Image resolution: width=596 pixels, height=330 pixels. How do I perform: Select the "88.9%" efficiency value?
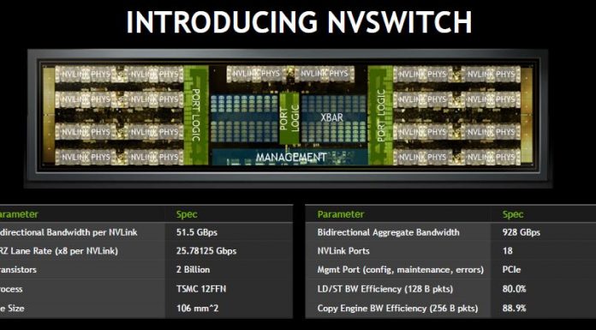pos(514,308)
